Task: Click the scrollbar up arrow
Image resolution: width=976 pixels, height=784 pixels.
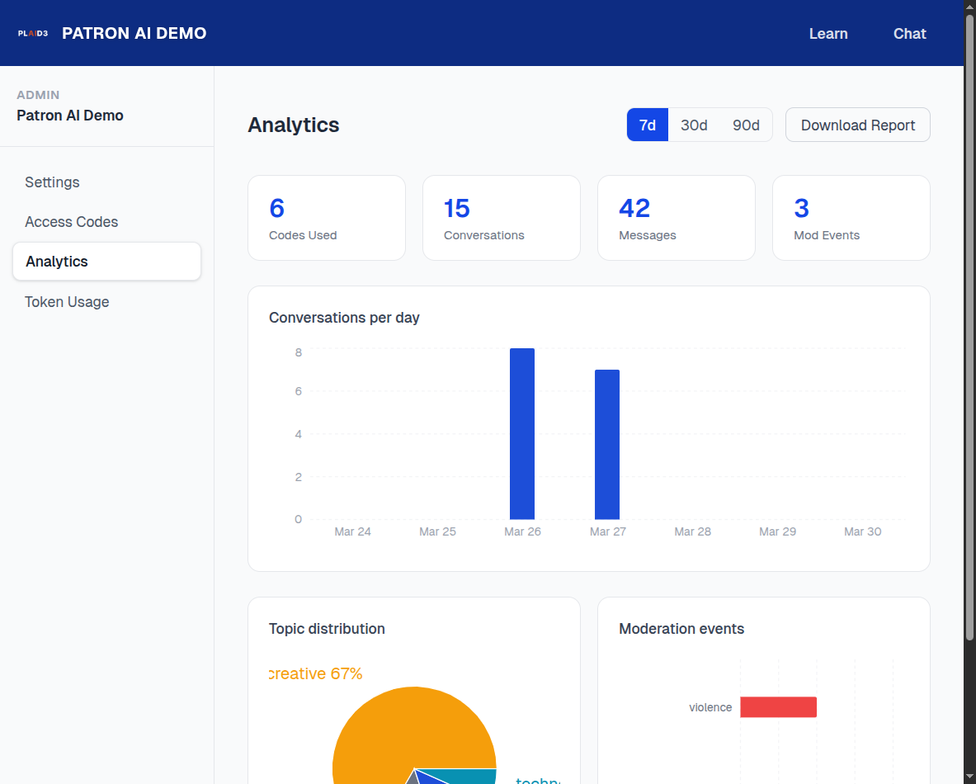Action: pyautogui.click(x=969, y=7)
